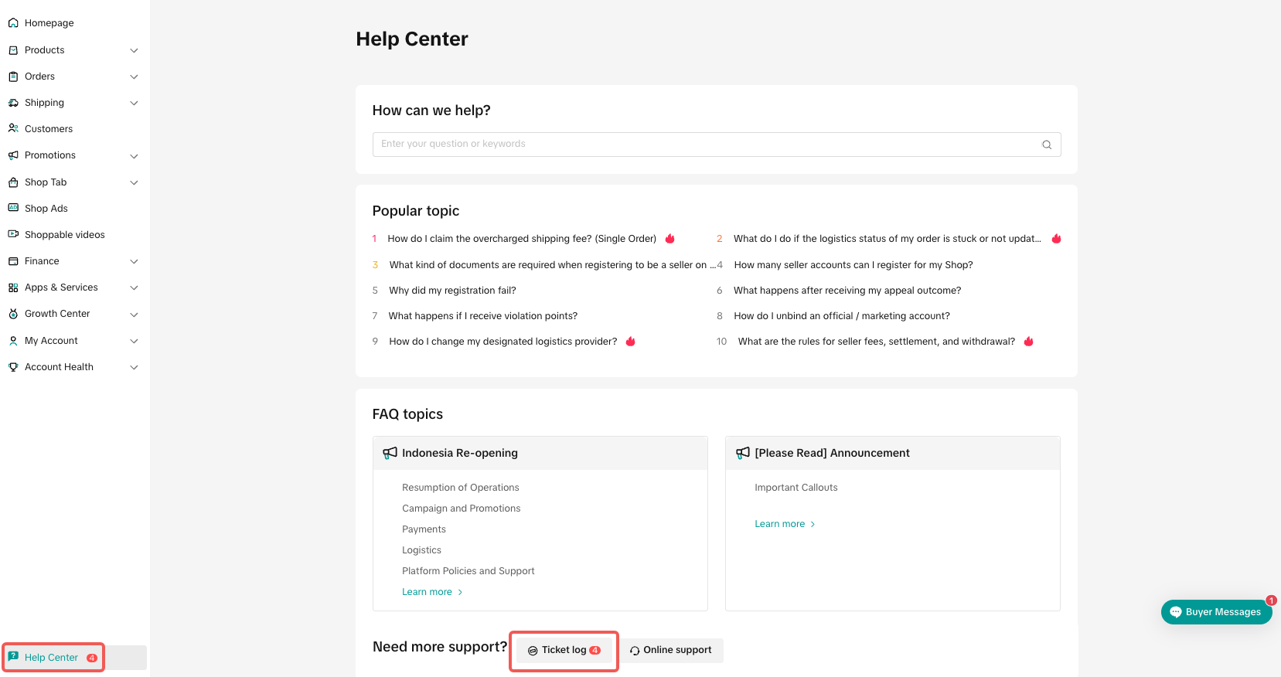Expand the Products menu chevron
Viewport: 1281px width, 677px height.
coord(135,50)
